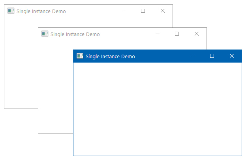Screen dimensions: 246x160
Task: Click the title text of the rearmost window
Action: click(x=41, y=11)
